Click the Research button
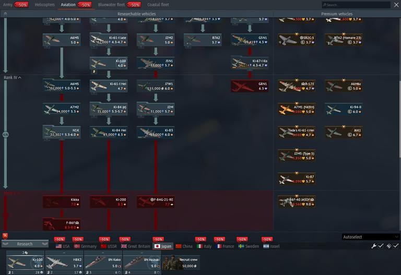 pyautogui.click(x=25, y=244)
